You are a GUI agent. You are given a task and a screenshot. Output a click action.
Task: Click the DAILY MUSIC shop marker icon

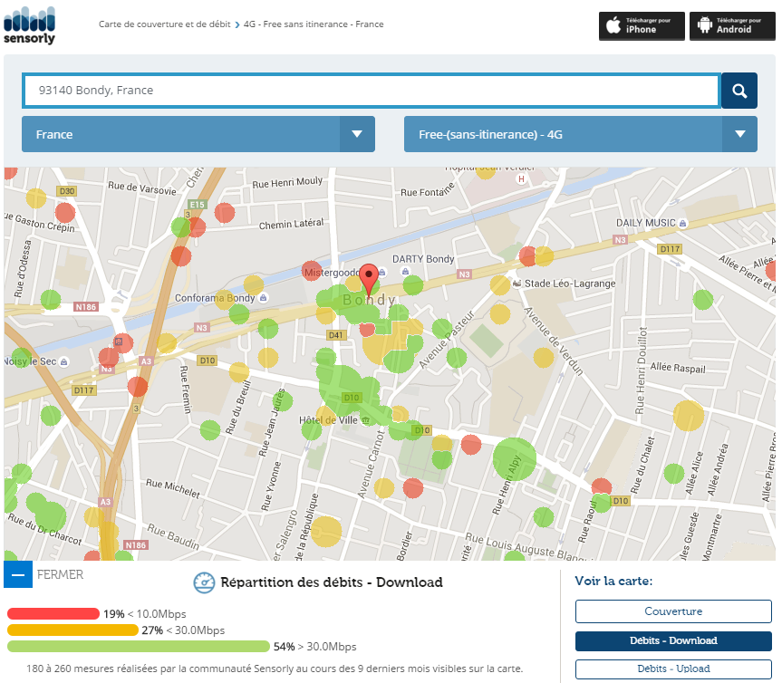tap(683, 223)
